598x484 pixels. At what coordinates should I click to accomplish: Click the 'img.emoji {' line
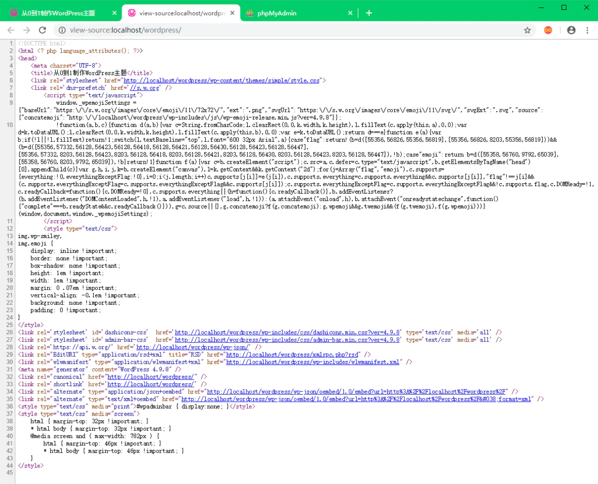[35, 243]
